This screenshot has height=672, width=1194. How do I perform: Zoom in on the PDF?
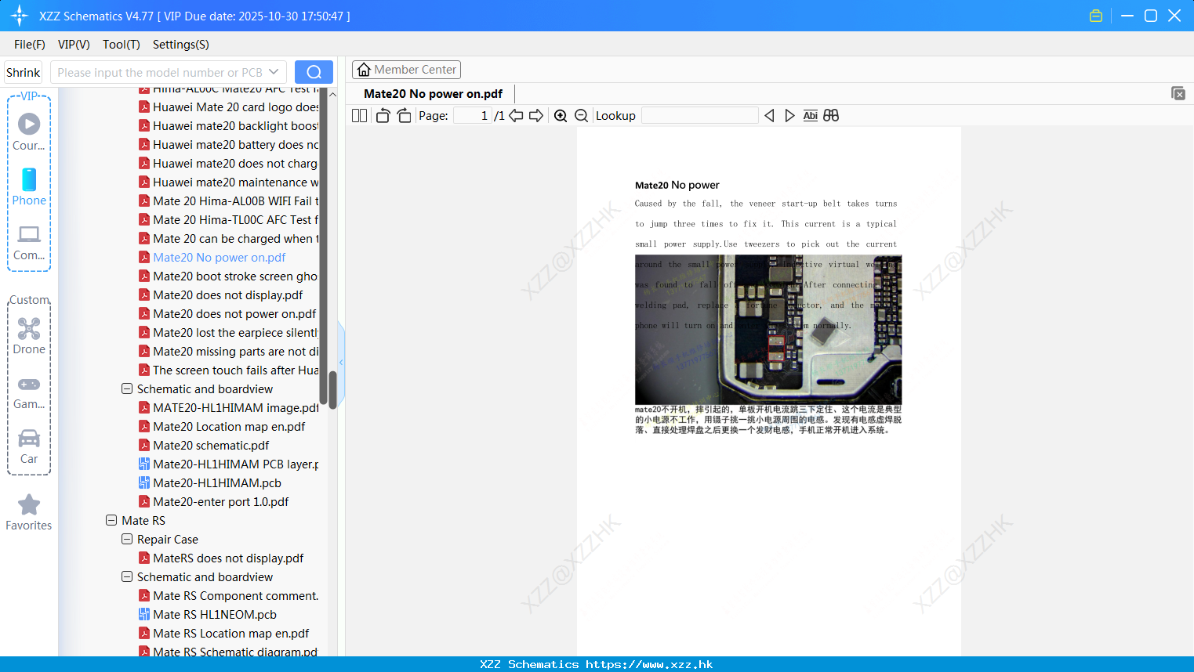click(x=561, y=116)
